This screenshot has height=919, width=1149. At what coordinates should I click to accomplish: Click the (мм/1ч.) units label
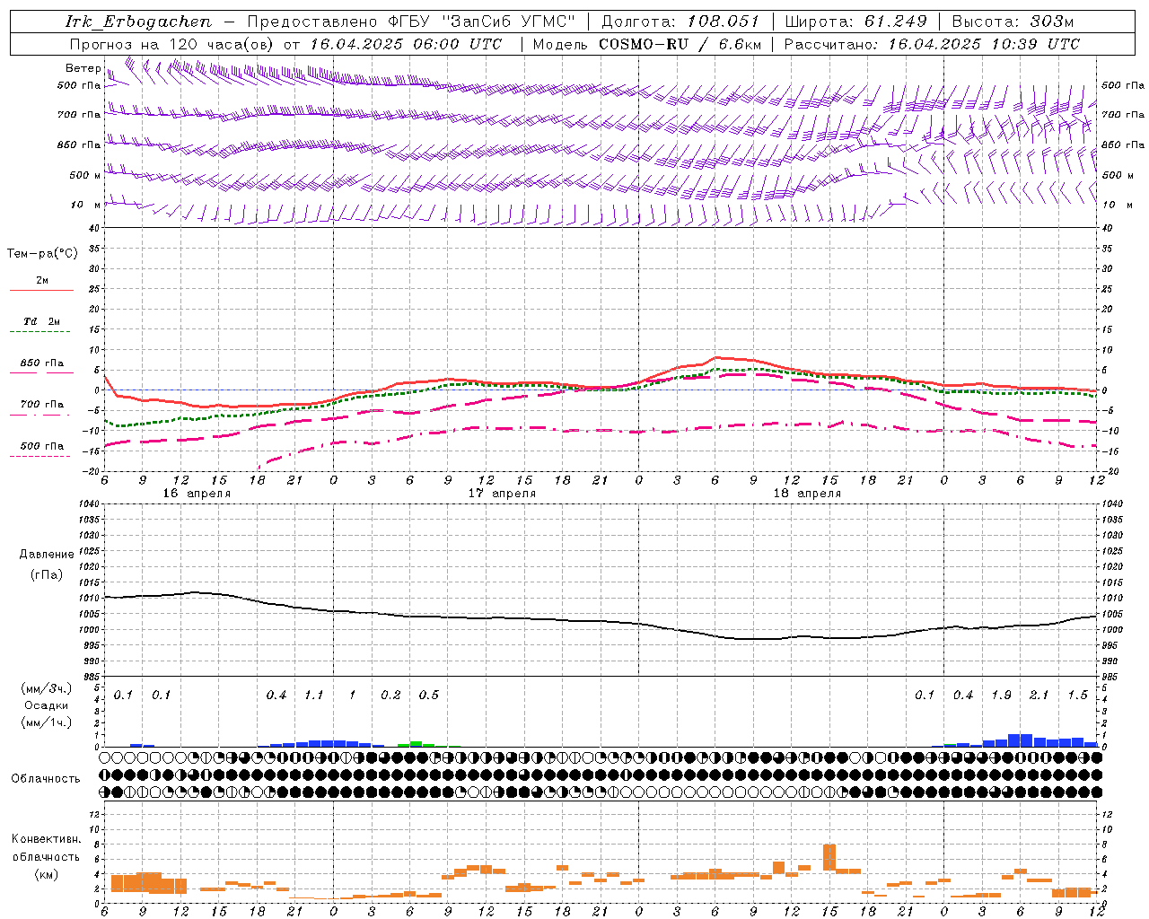click(x=47, y=722)
